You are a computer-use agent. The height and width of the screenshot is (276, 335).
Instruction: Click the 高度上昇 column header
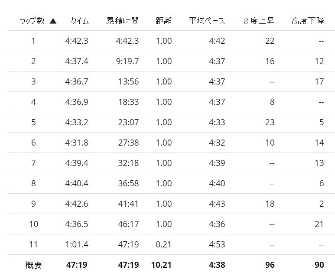coord(258,21)
